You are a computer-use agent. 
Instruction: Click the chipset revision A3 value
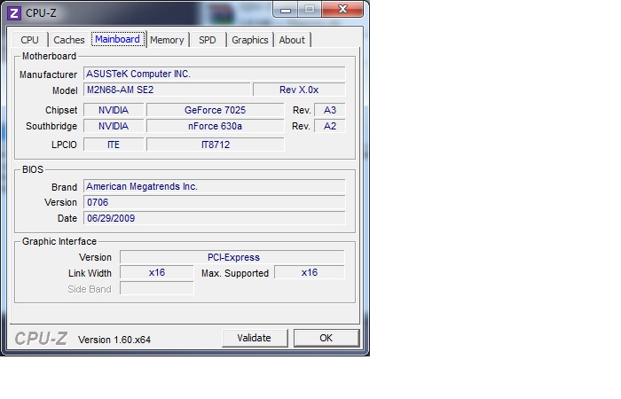pyautogui.click(x=329, y=110)
